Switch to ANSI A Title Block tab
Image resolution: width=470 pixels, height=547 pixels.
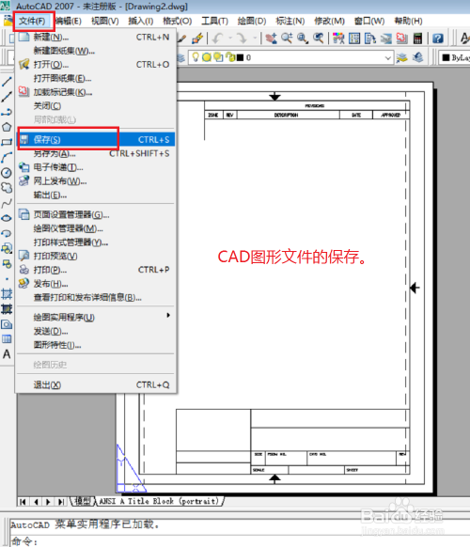[159, 501]
